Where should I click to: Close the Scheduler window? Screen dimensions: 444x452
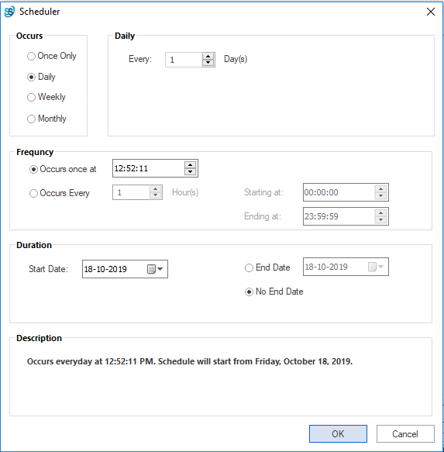[431, 12]
